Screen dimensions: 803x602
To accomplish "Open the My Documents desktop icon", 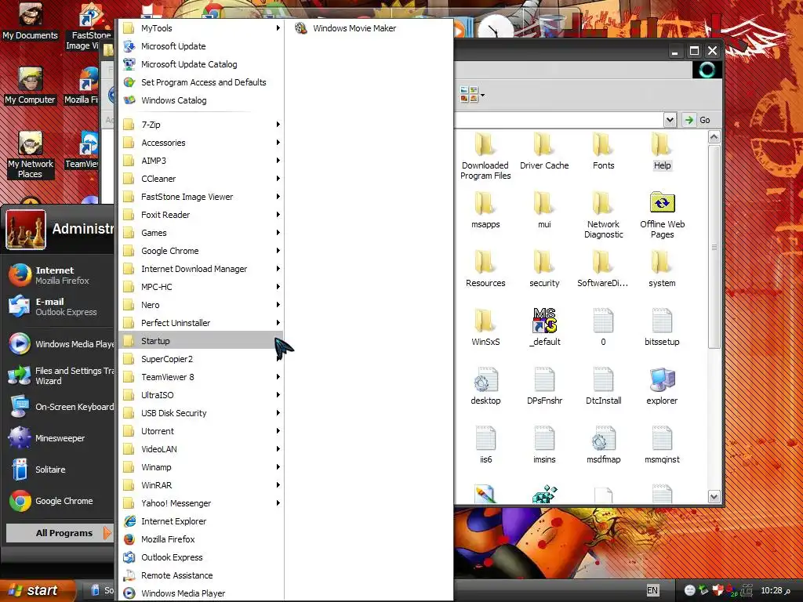I will coord(31,22).
